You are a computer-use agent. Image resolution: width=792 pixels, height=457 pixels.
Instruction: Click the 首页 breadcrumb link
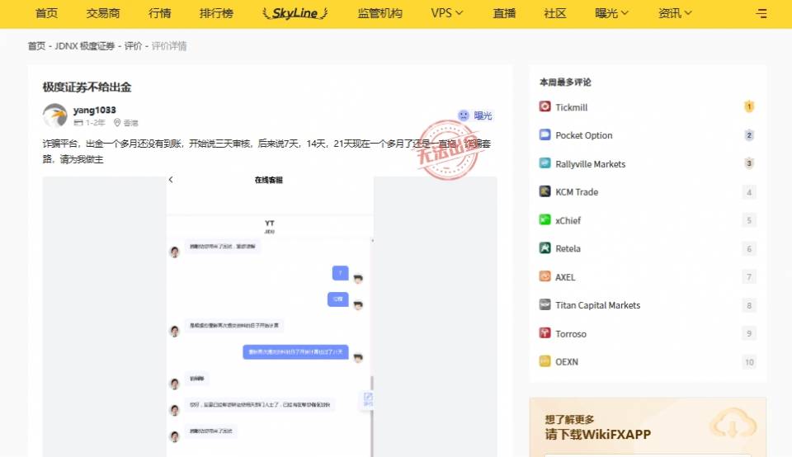[x=36, y=46]
